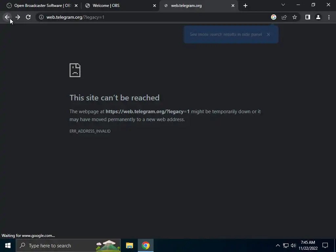The height and width of the screenshot is (252, 336).
Task: Show hidden system tray icons
Action: (x=278, y=245)
